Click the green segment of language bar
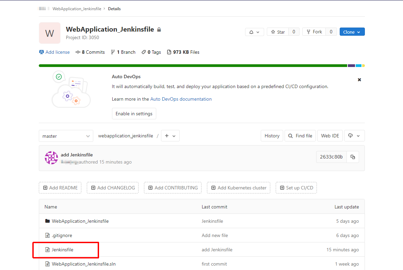This screenshot has width=403, height=270. pos(193,66)
